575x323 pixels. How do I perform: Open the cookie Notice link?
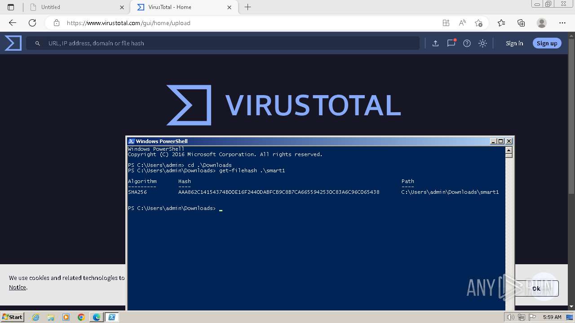18,287
